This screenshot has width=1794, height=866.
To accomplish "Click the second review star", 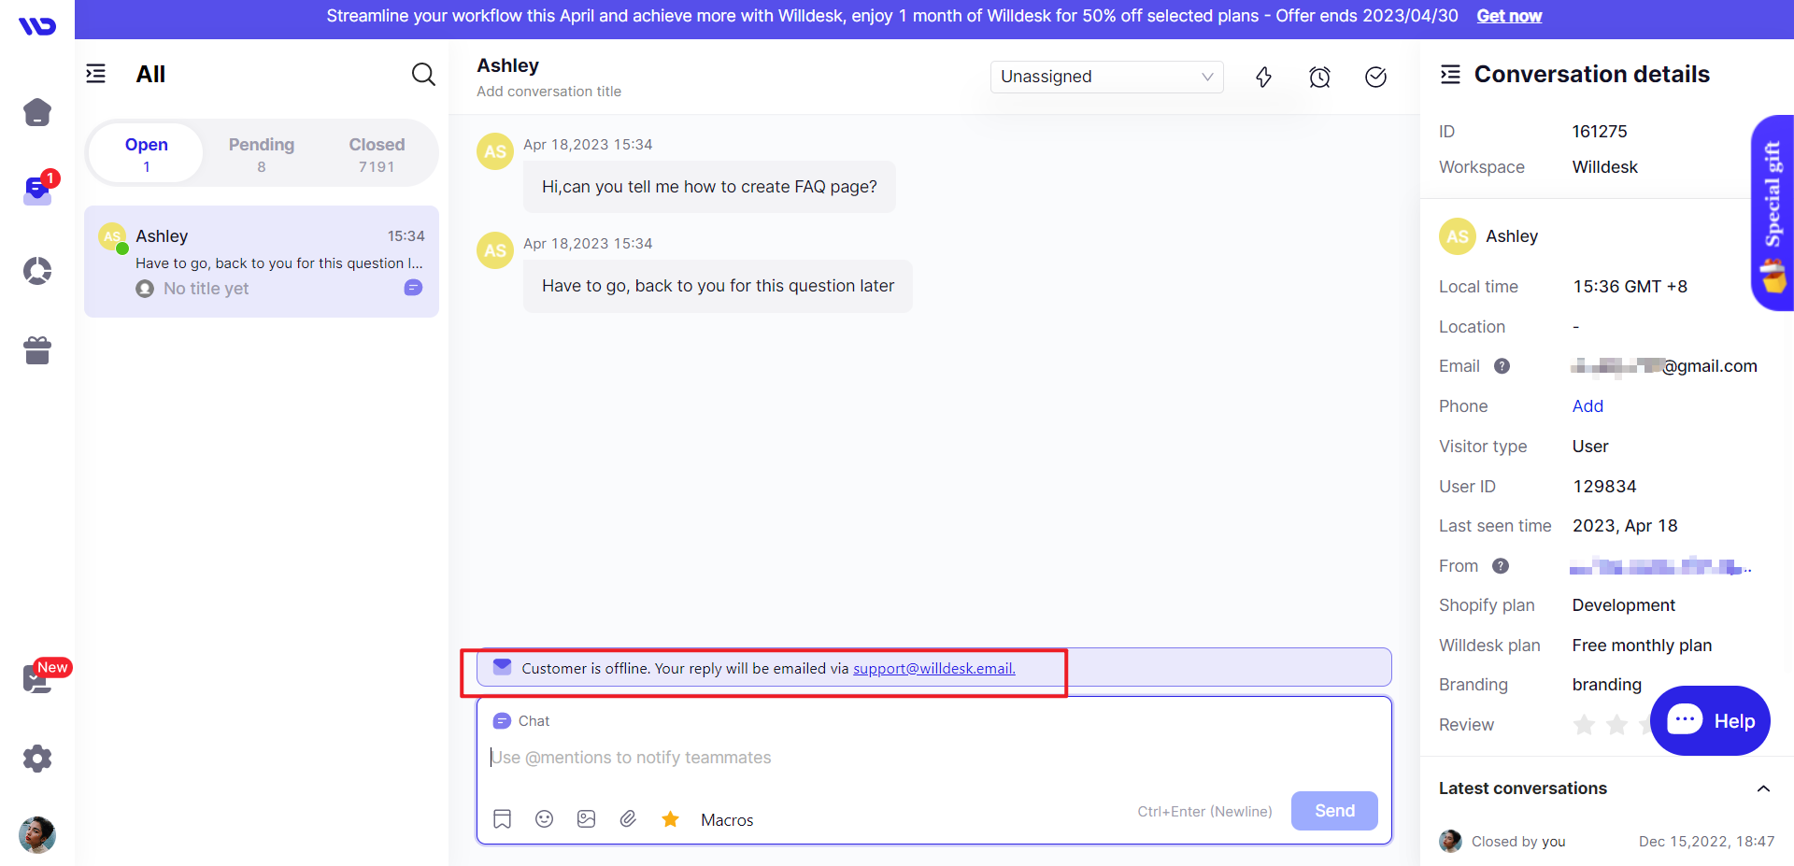I will click(x=1616, y=725).
